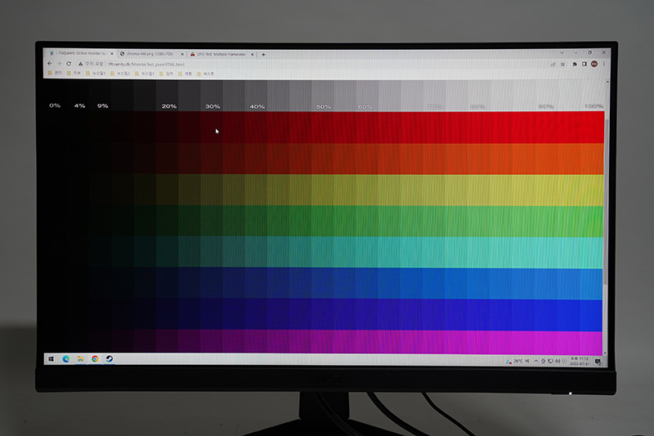Click the browser address bar URL
654x436 pixels.
(146, 65)
